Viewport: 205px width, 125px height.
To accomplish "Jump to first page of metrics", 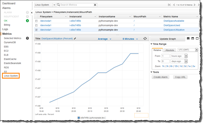I will click(169, 5).
